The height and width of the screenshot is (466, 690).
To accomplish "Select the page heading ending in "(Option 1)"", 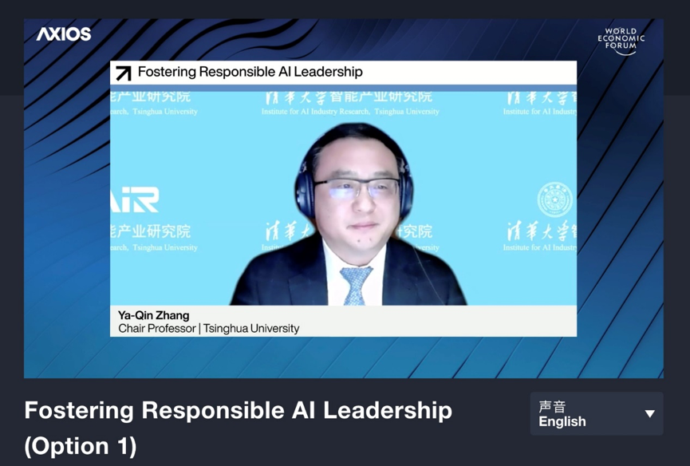I will (x=238, y=428).
